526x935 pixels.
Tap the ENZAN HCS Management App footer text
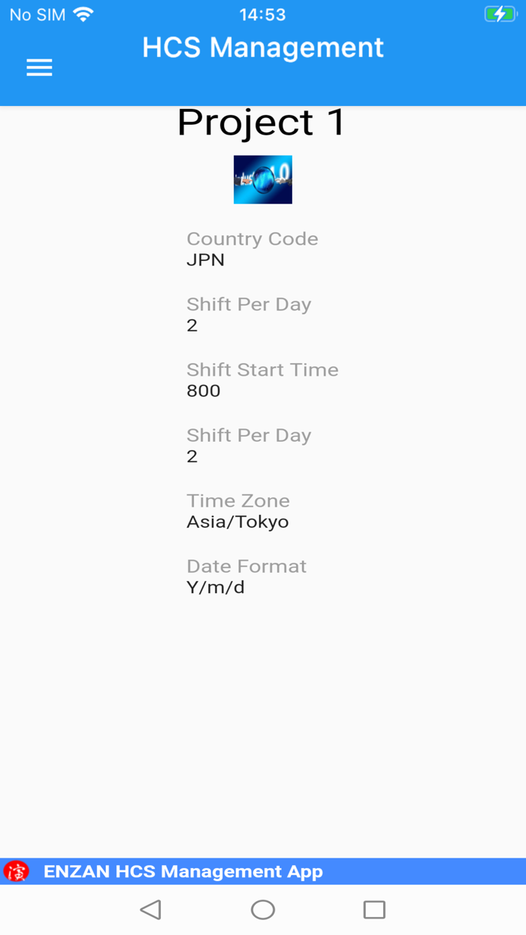point(183,871)
